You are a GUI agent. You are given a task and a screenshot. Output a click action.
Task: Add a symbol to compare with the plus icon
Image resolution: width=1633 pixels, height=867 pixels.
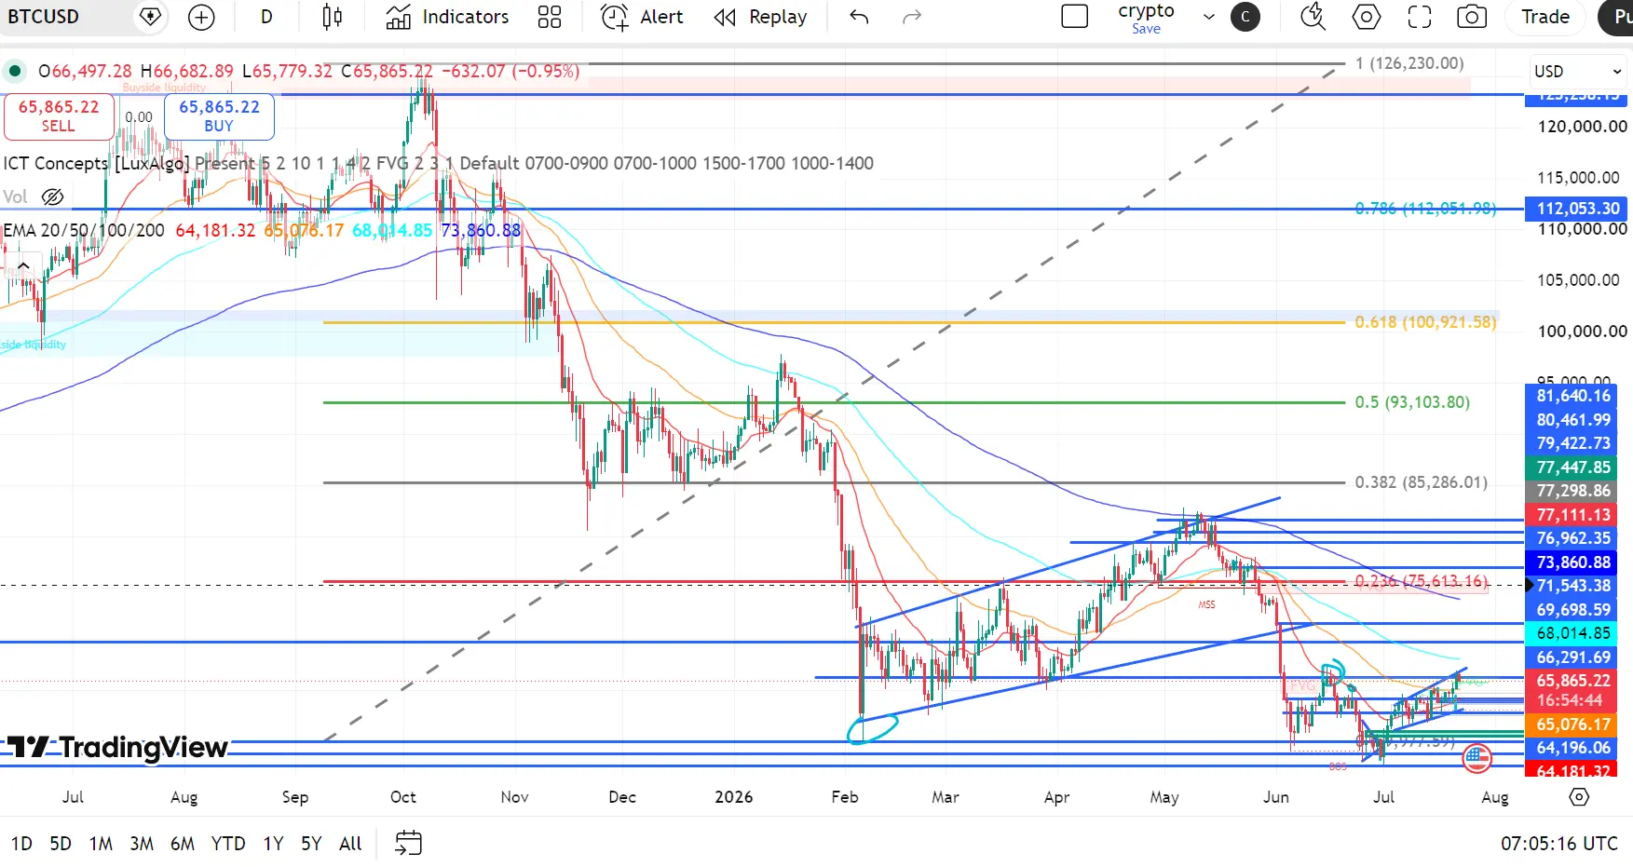point(201,17)
